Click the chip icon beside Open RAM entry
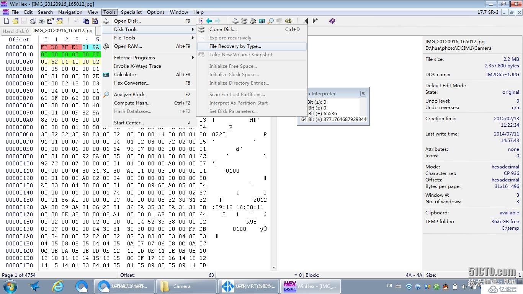The width and height of the screenshot is (523, 294). (x=106, y=46)
